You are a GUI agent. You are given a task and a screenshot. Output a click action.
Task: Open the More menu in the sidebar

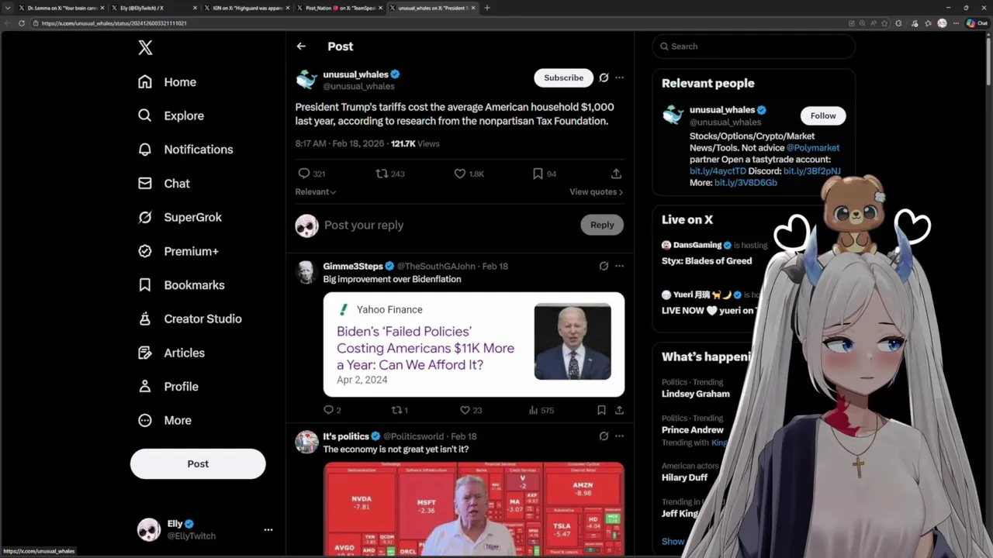(x=164, y=420)
